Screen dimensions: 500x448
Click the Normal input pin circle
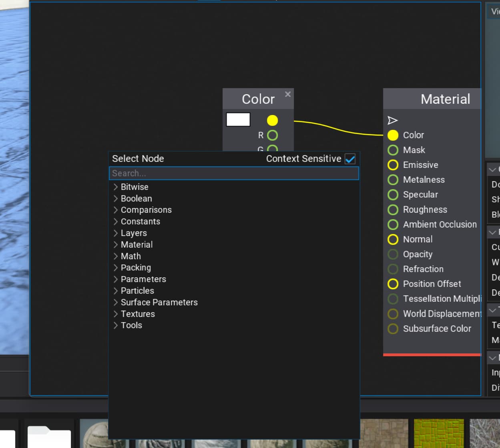(393, 240)
